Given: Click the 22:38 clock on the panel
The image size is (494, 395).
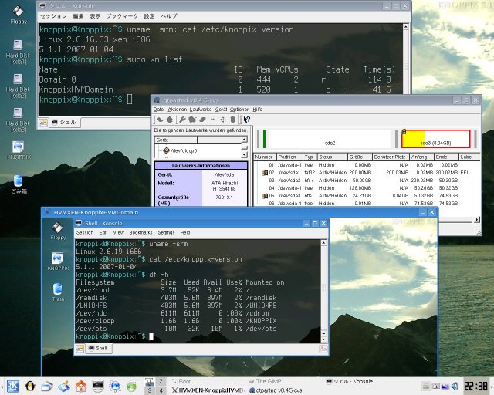Looking at the screenshot, I should click(476, 387).
